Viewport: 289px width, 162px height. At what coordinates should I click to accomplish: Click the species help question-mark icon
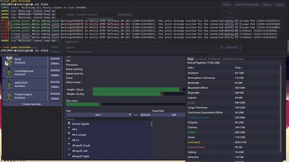pos(222,47)
